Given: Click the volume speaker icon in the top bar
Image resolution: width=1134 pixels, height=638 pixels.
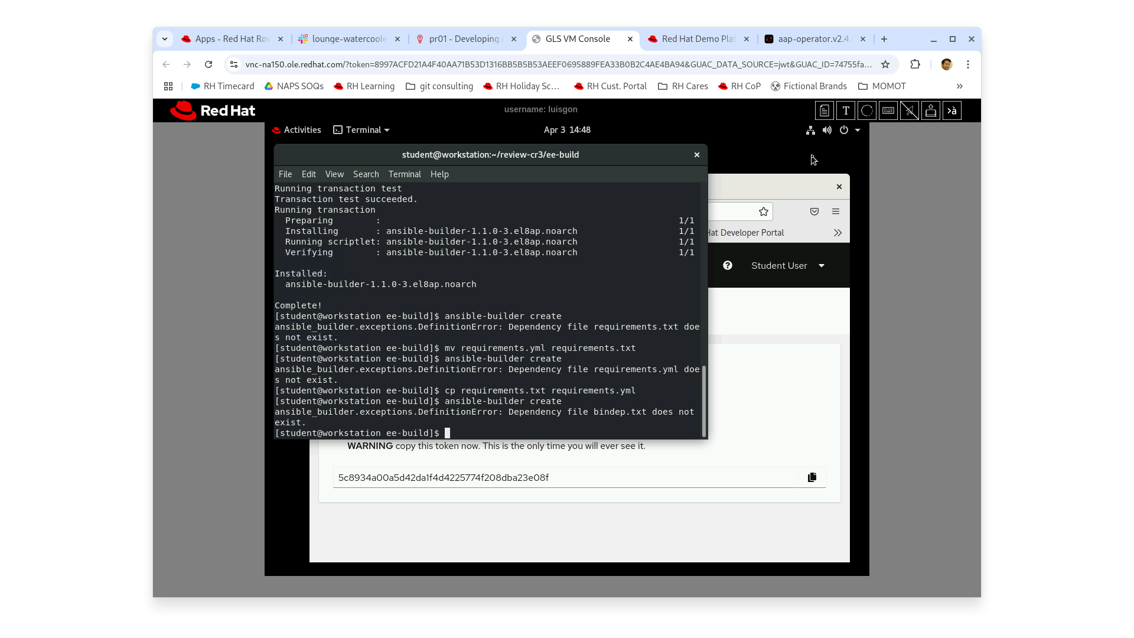Looking at the screenshot, I should [x=827, y=130].
